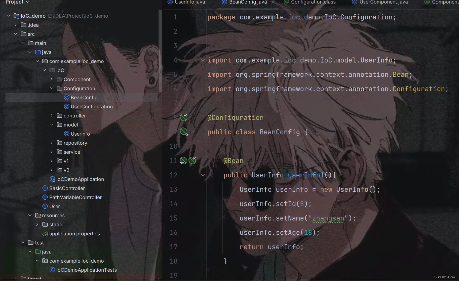This screenshot has height=281, width=459.
Task: Collapse the test folder
Action: click(x=23, y=243)
